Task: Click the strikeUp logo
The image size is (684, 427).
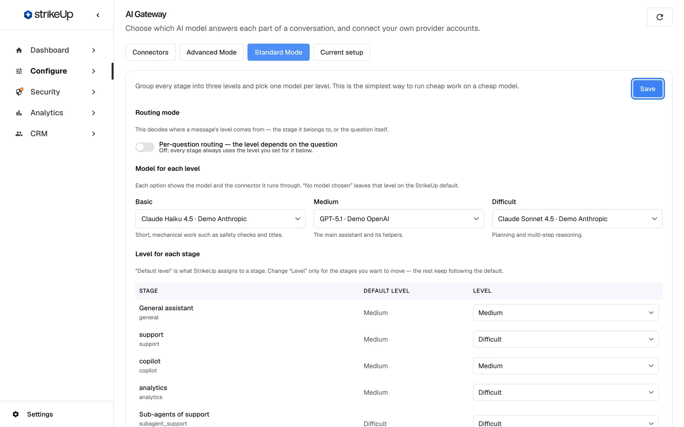Action: click(49, 15)
